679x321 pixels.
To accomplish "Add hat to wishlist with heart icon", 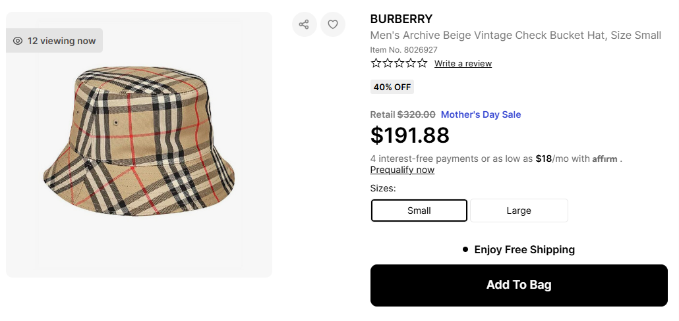I will (333, 24).
